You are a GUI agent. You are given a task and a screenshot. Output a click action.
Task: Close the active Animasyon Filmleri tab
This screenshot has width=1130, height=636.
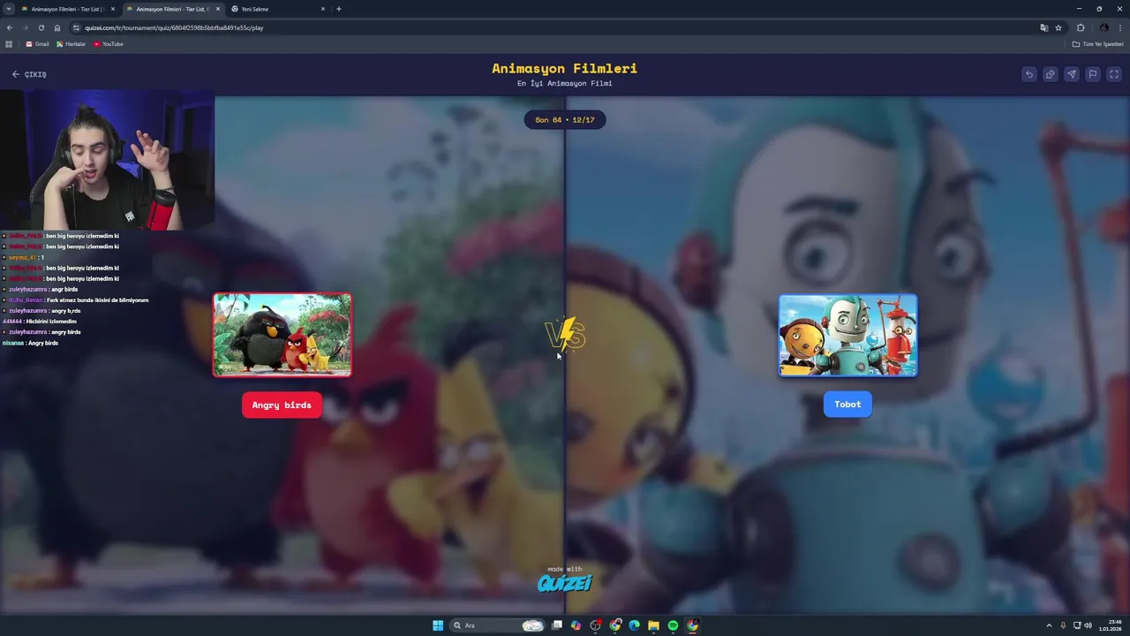[x=218, y=9]
